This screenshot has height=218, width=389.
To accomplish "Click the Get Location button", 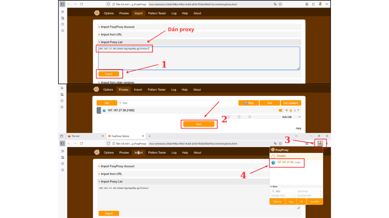I will [x=291, y=103].
